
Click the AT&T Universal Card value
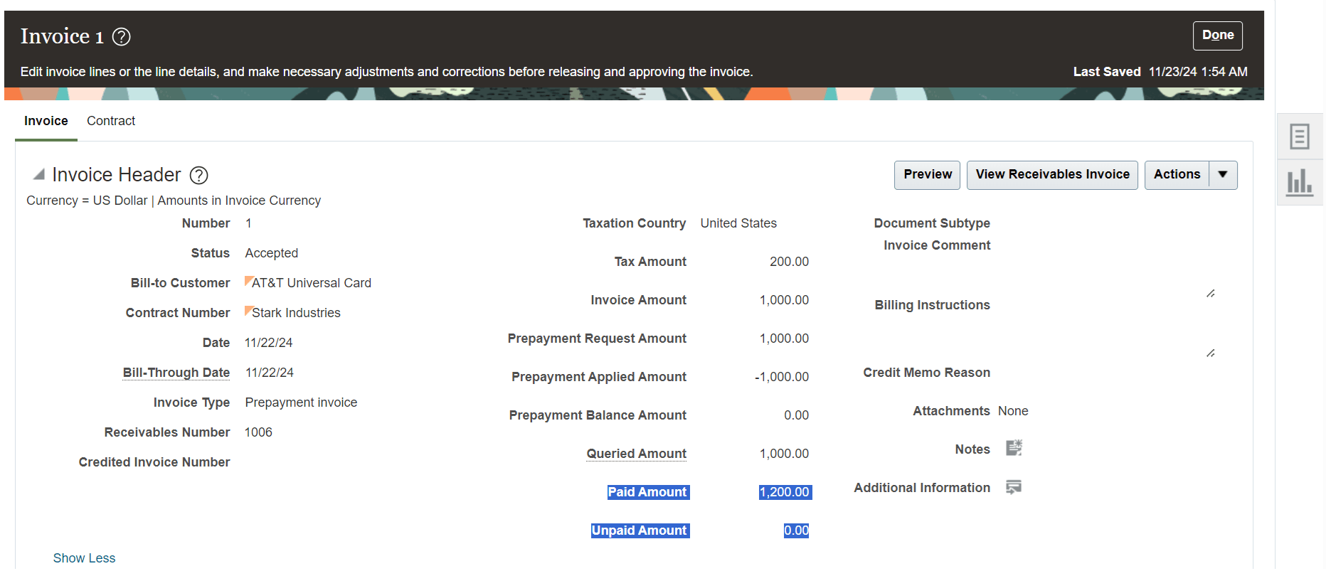[312, 283]
